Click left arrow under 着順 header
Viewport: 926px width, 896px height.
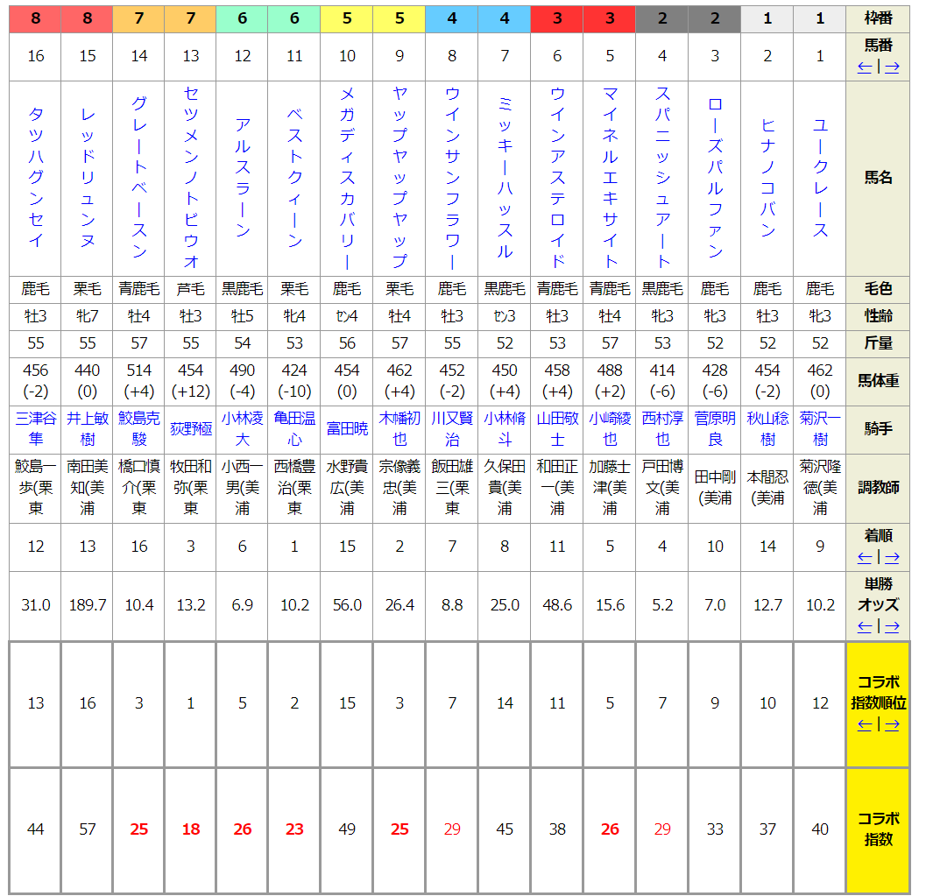tap(865, 557)
